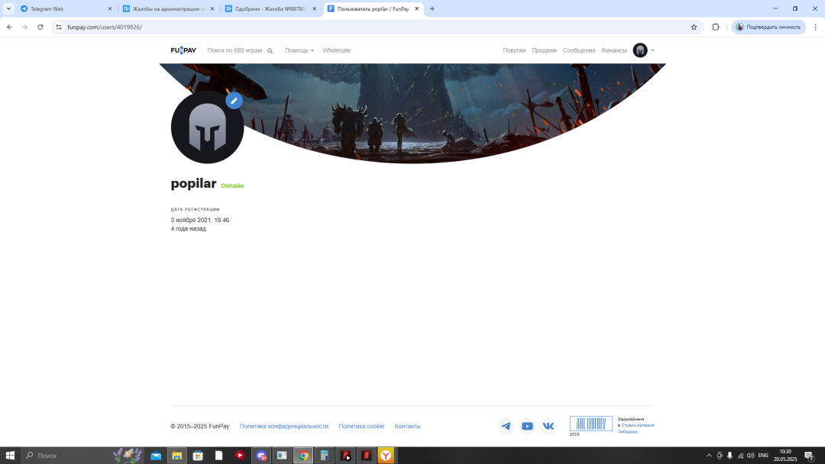This screenshot has height=464, width=825.
Task: Open the browser extensions puzzle icon
Action: pos(716,27)
